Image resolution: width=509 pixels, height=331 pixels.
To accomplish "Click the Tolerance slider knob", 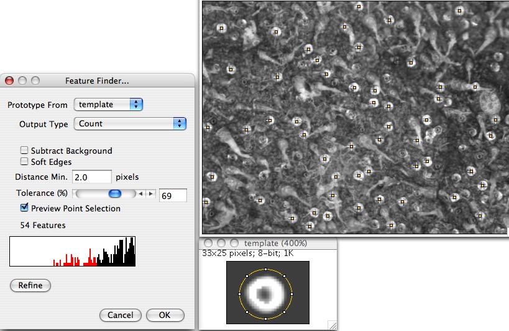I will pyautogui.click(x=114, y=195).
